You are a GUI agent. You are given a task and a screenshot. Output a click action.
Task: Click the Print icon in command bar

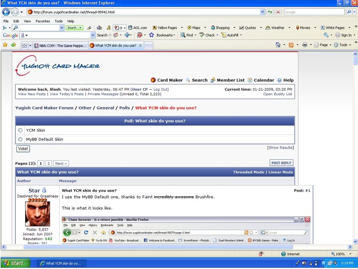(x=305, y=45)
